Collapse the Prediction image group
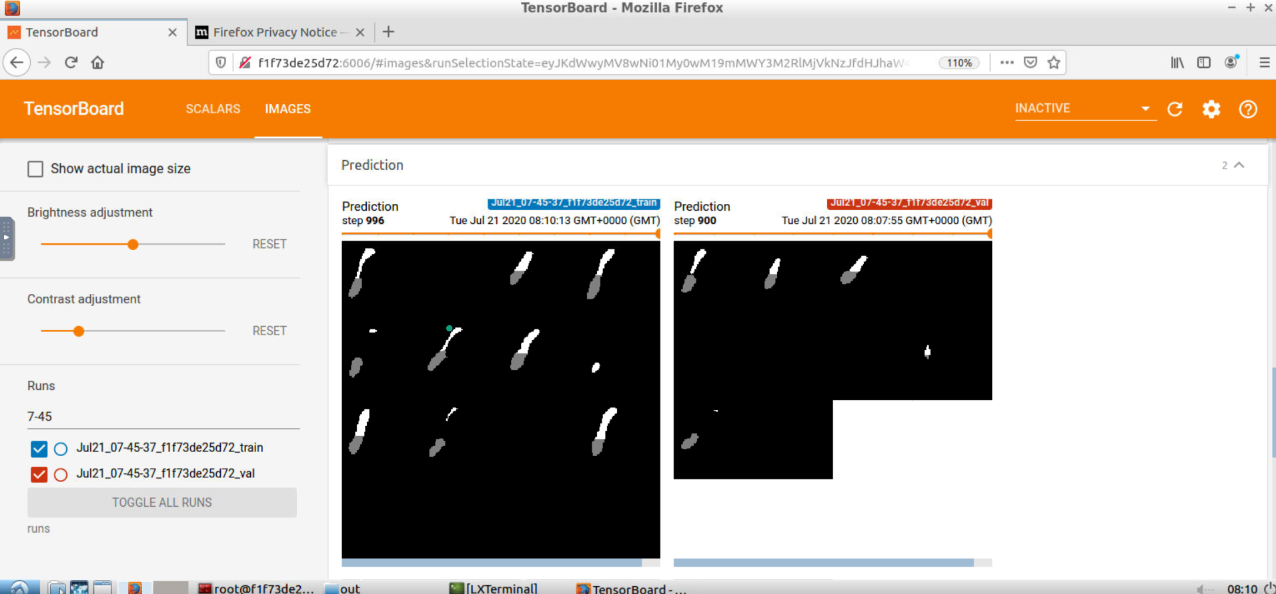The image size is (1276, 594). 1239,165
